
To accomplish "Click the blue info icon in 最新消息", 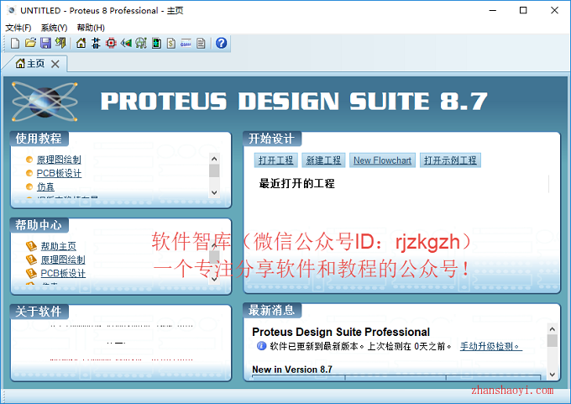I will coord(261,345).
